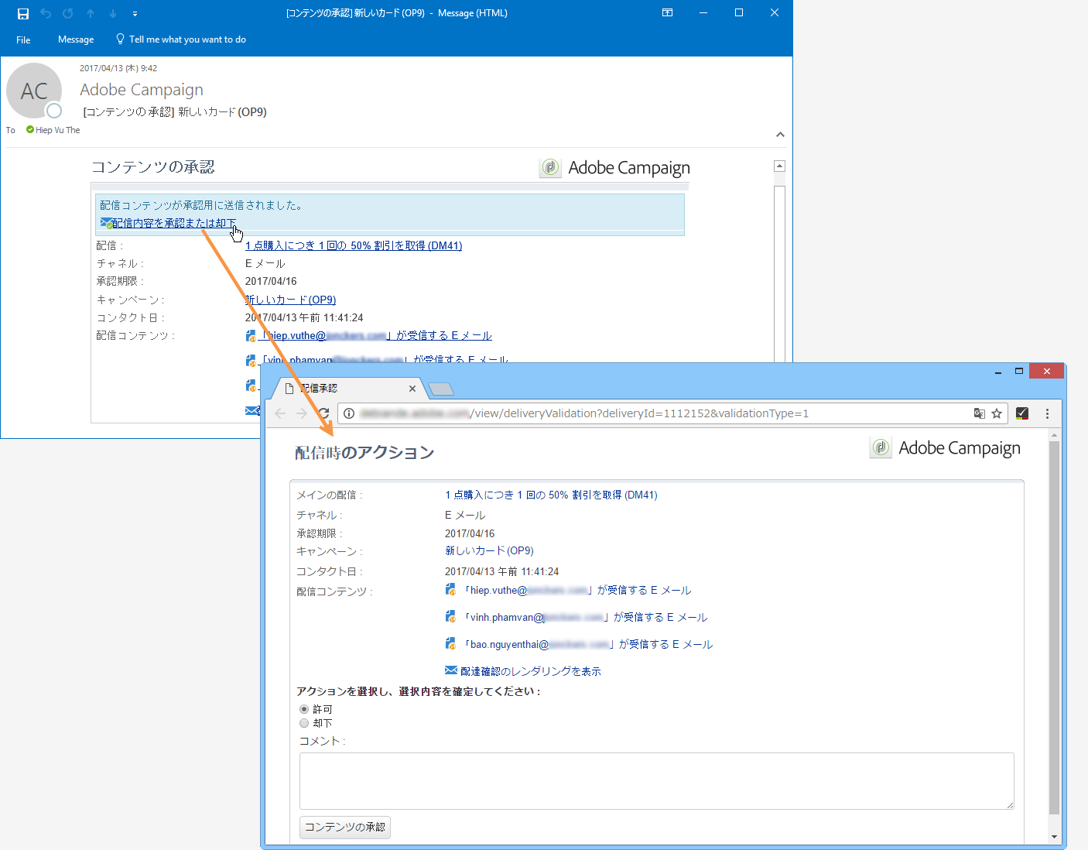
Task: Click proof icon beside bao.nguyenthai in browser
Action: point(450,644)
